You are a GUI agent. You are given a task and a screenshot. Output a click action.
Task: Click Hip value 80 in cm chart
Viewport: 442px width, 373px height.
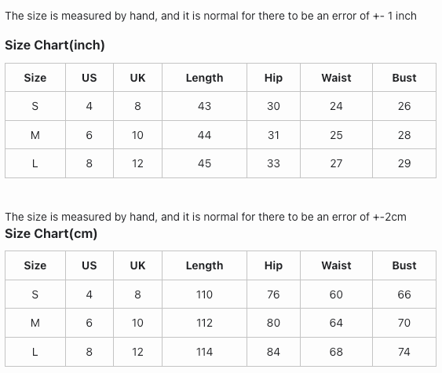tap(273, 323)
